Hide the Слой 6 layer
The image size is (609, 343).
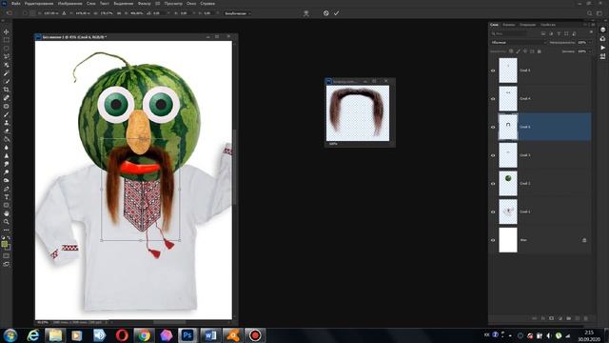tap(493, 127)
